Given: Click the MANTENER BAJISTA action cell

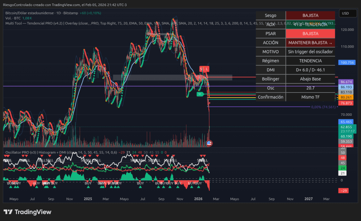Looking at the screenshot, I should point(310,43).
